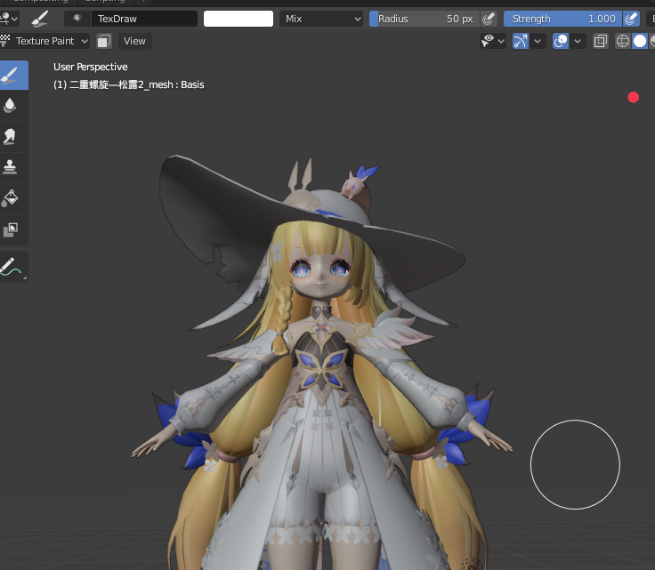The width and height of the screenshot is (655, 570).
Task: Select the Clone stamp tool
Action: 10,167
